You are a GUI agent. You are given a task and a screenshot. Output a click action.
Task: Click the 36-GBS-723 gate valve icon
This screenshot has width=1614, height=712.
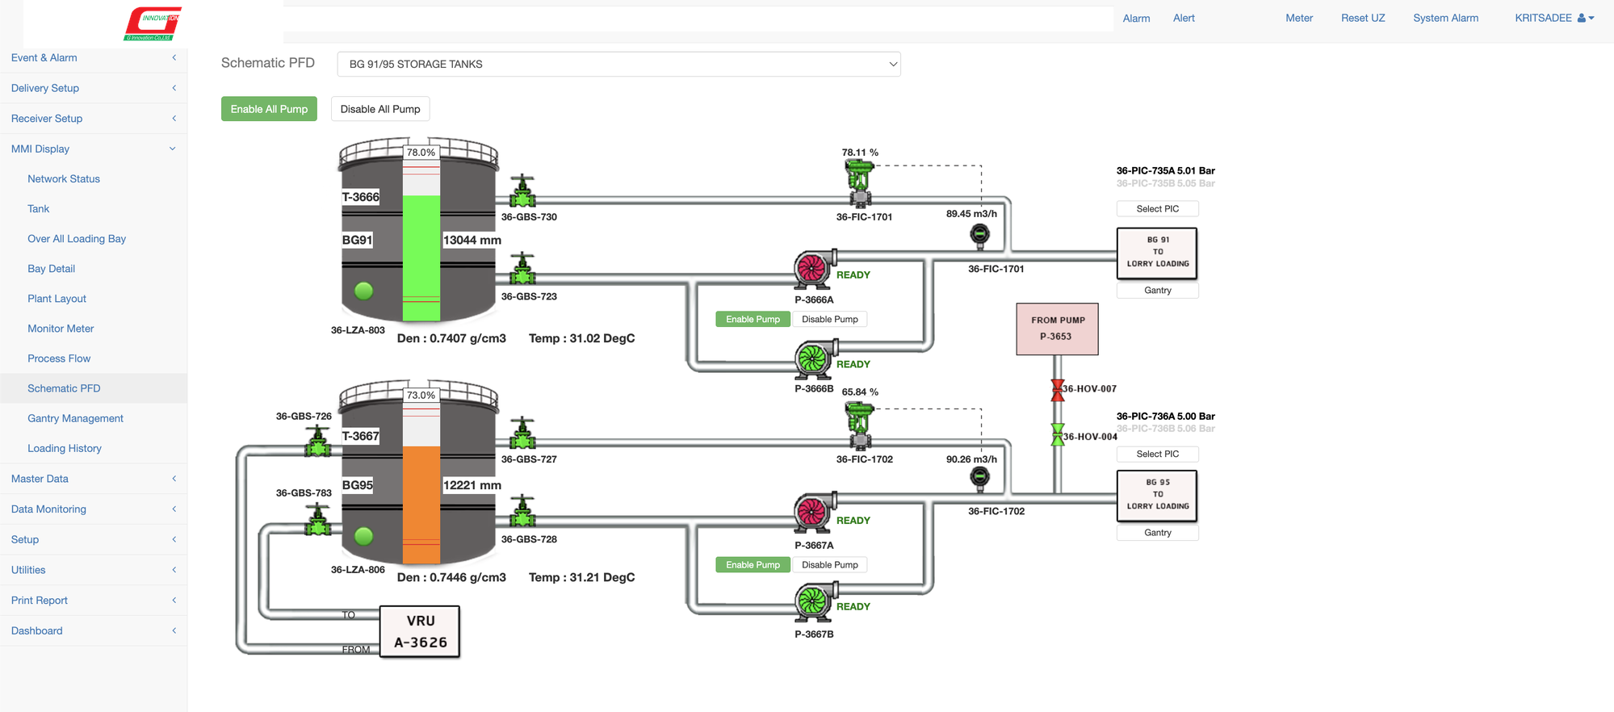pos(522,269)
